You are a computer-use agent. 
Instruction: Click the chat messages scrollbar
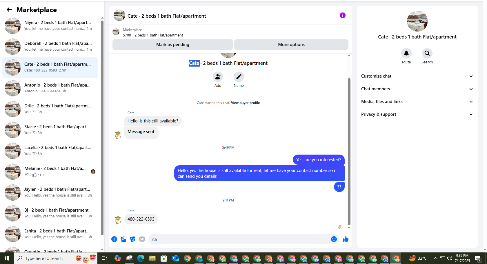point(349,151)
